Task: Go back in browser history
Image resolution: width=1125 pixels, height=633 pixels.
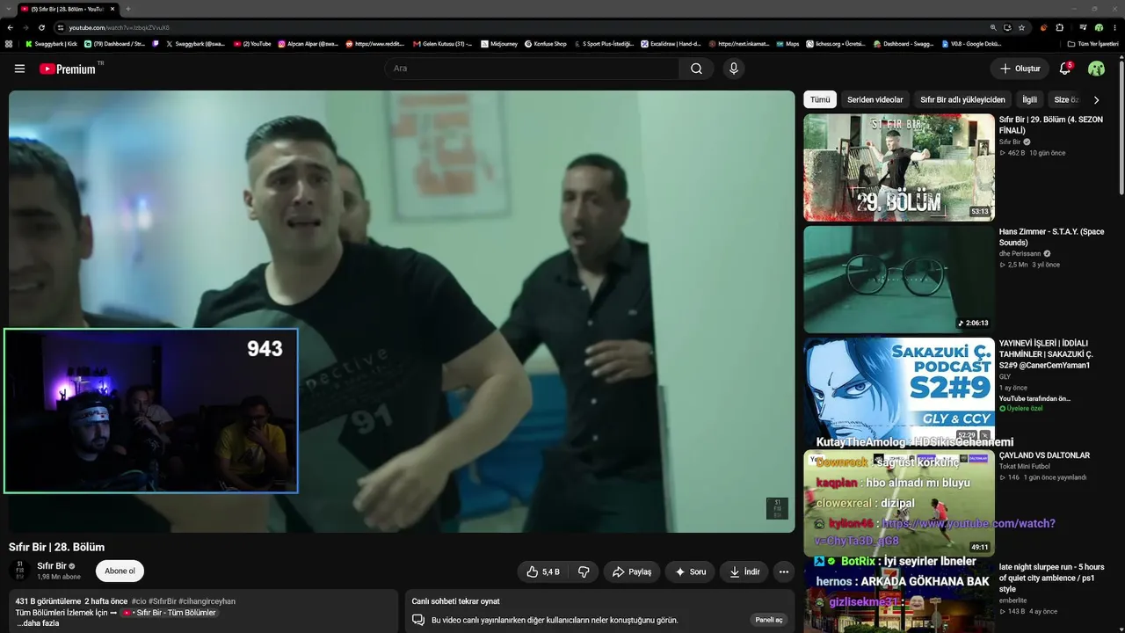Action: pyautogui.click(x=10, y=27)
